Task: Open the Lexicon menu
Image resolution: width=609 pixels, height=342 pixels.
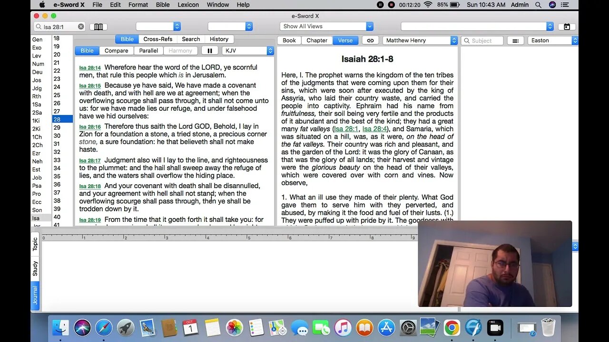Action: [188, 5]
